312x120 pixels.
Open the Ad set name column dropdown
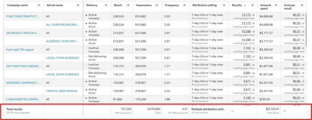78,5
